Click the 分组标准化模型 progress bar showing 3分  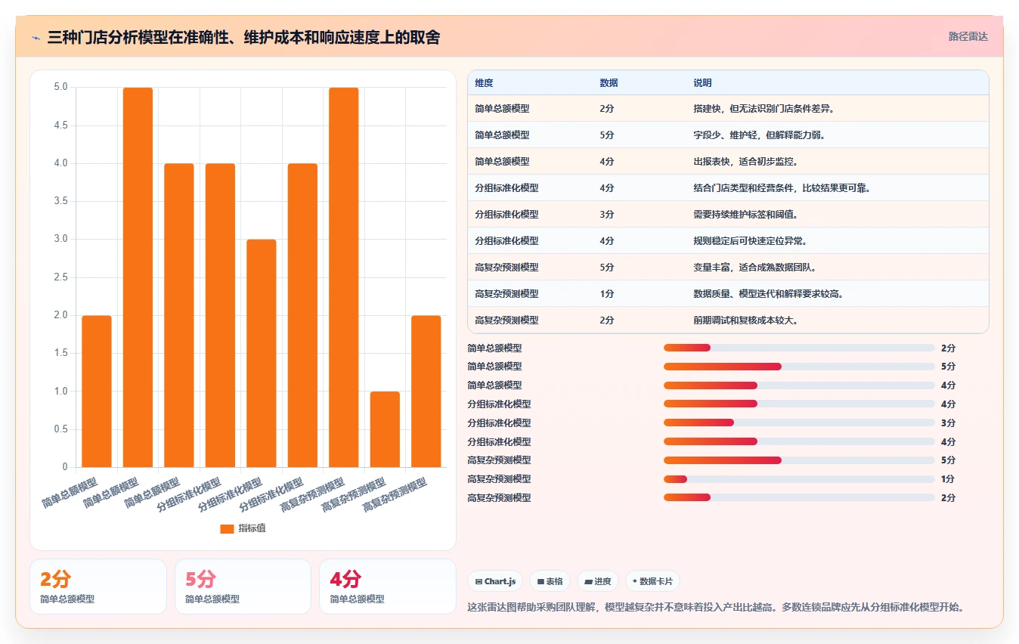(x=799, y=423)
